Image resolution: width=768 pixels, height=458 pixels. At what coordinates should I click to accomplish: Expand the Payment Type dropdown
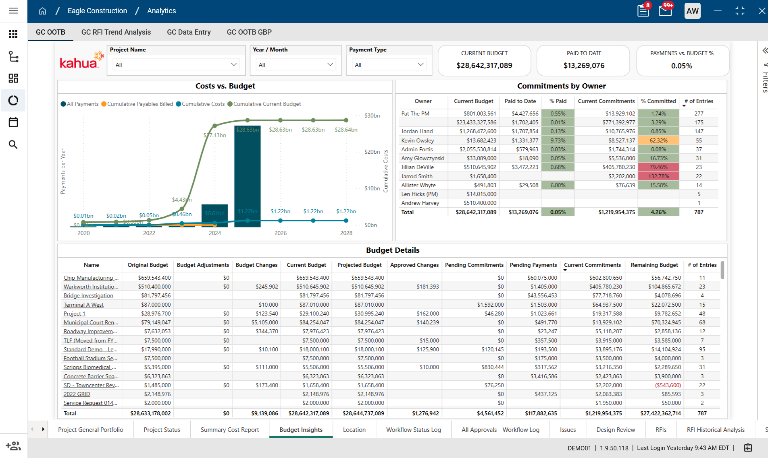coord(389,65)
